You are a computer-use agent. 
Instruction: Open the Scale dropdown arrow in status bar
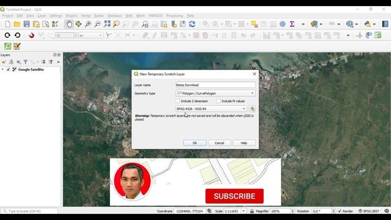pyautogui.click(x=244, y=211)
